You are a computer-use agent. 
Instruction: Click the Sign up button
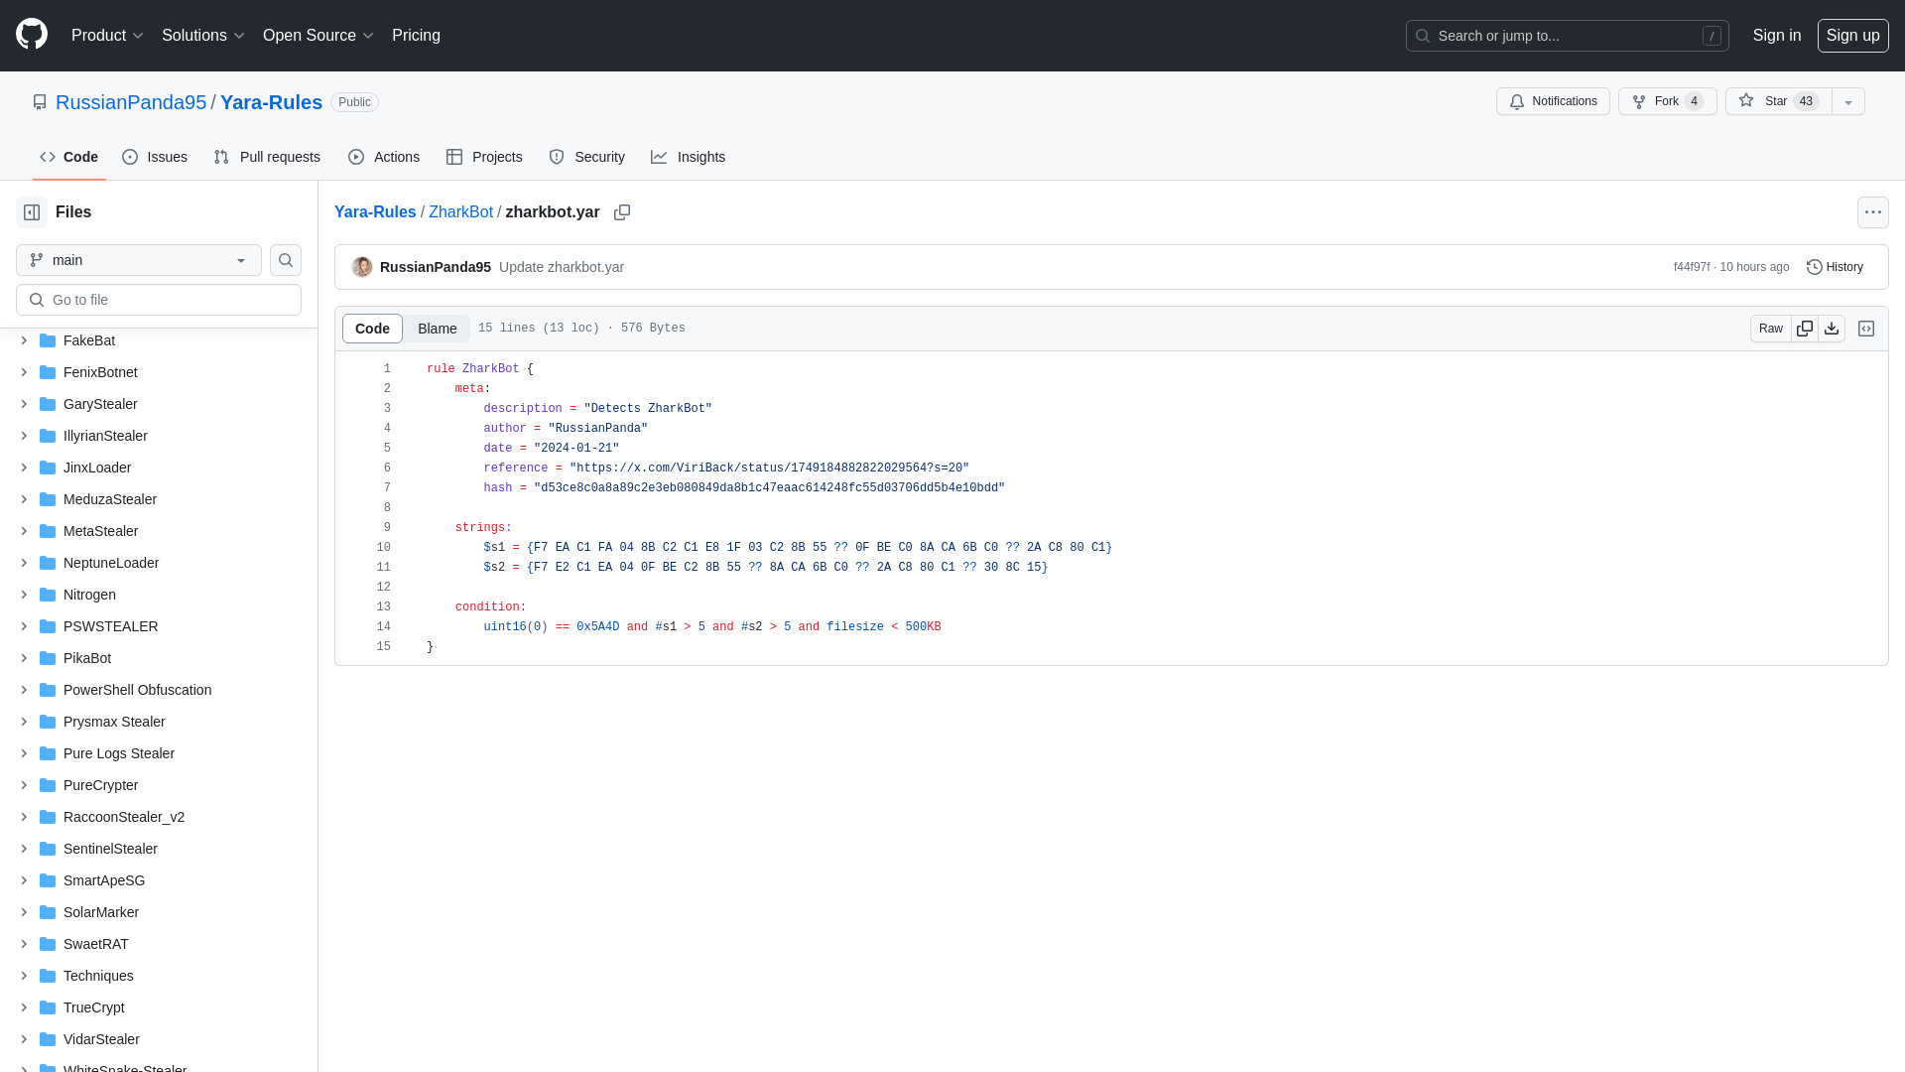point(1852,36)
